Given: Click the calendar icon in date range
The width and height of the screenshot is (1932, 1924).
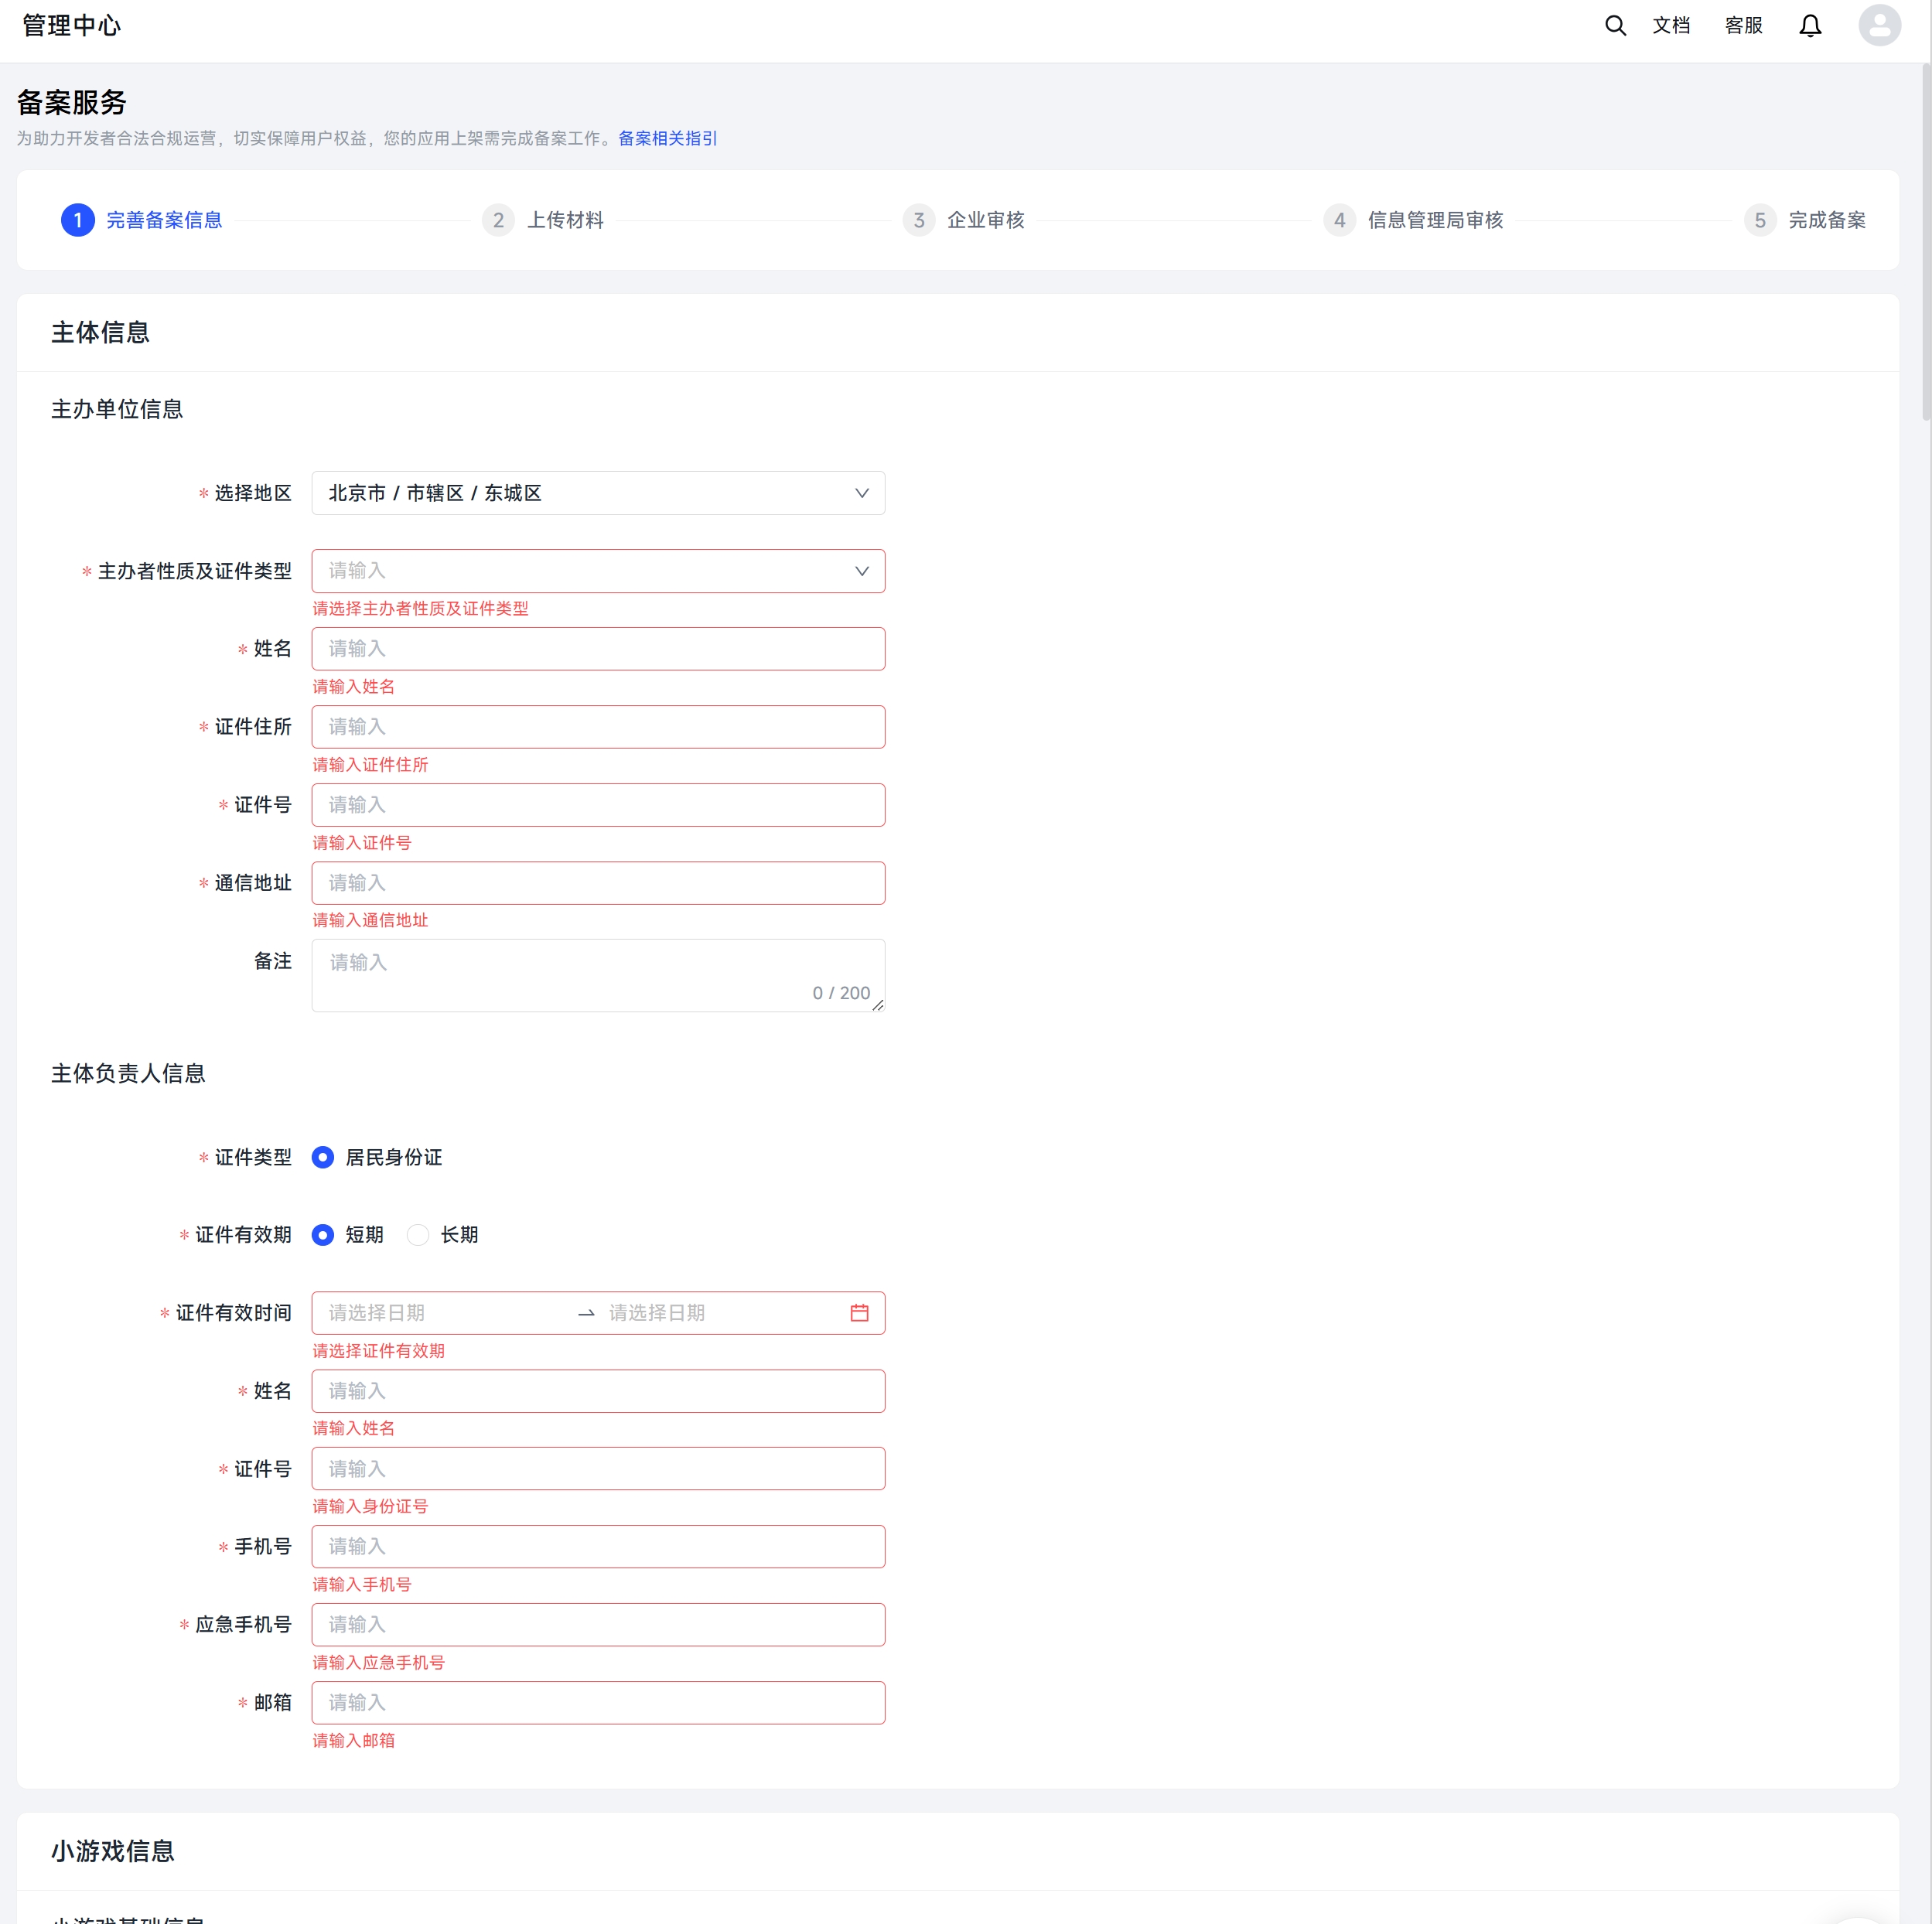Looking at the screenshot, I should (x=859, y=1313).
